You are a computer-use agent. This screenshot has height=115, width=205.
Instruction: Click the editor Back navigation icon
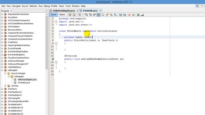tap(74, 15)
